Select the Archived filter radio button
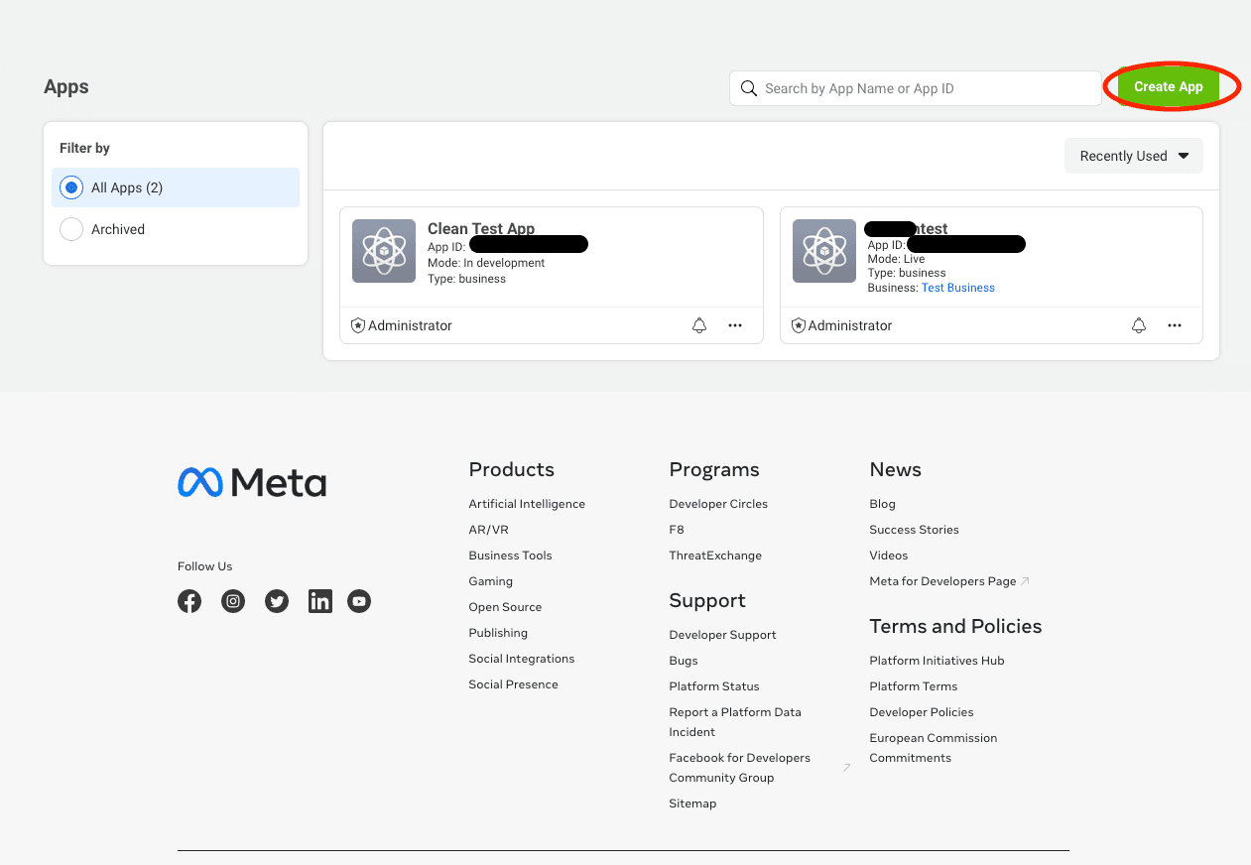This screenshot has width=1251, height=865. pos(71,229)
